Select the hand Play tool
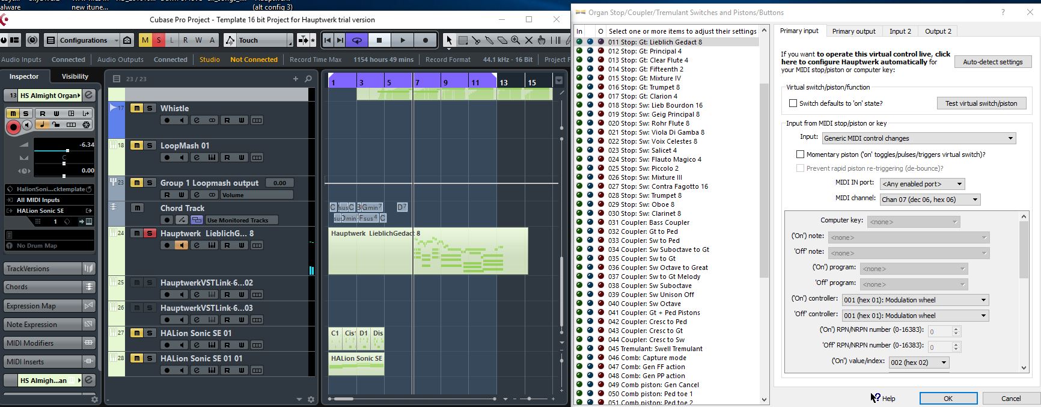This screenshot has height=407, width=1041. point(542,40)
